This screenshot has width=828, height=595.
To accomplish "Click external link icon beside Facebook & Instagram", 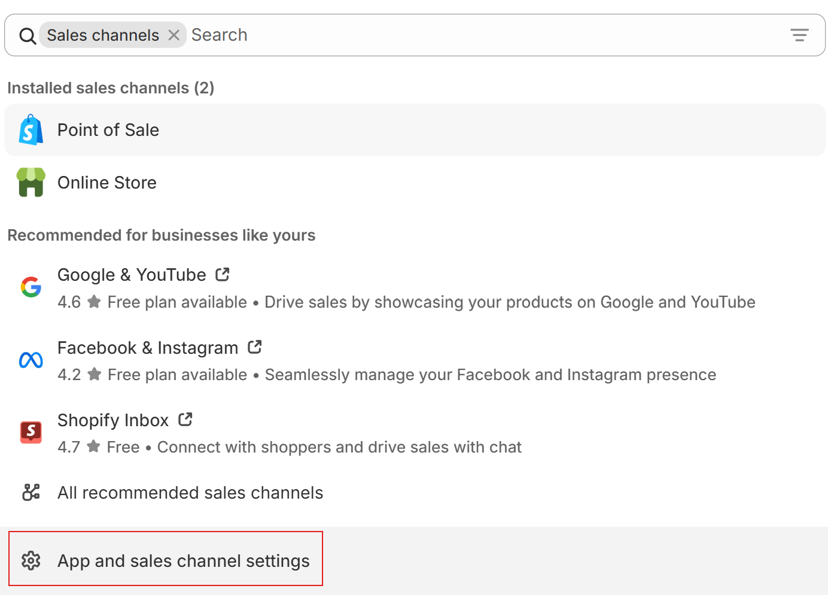I will [255, 347].
